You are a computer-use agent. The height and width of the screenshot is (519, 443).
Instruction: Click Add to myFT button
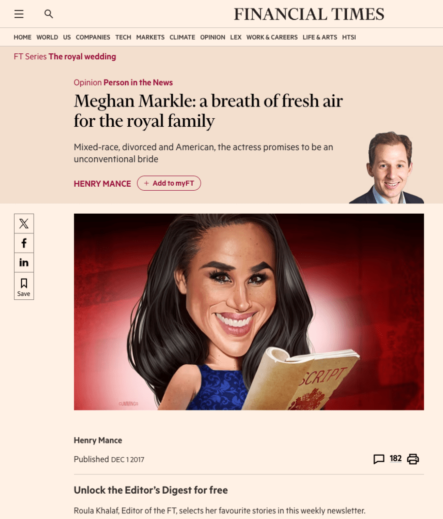pos(169,183)
